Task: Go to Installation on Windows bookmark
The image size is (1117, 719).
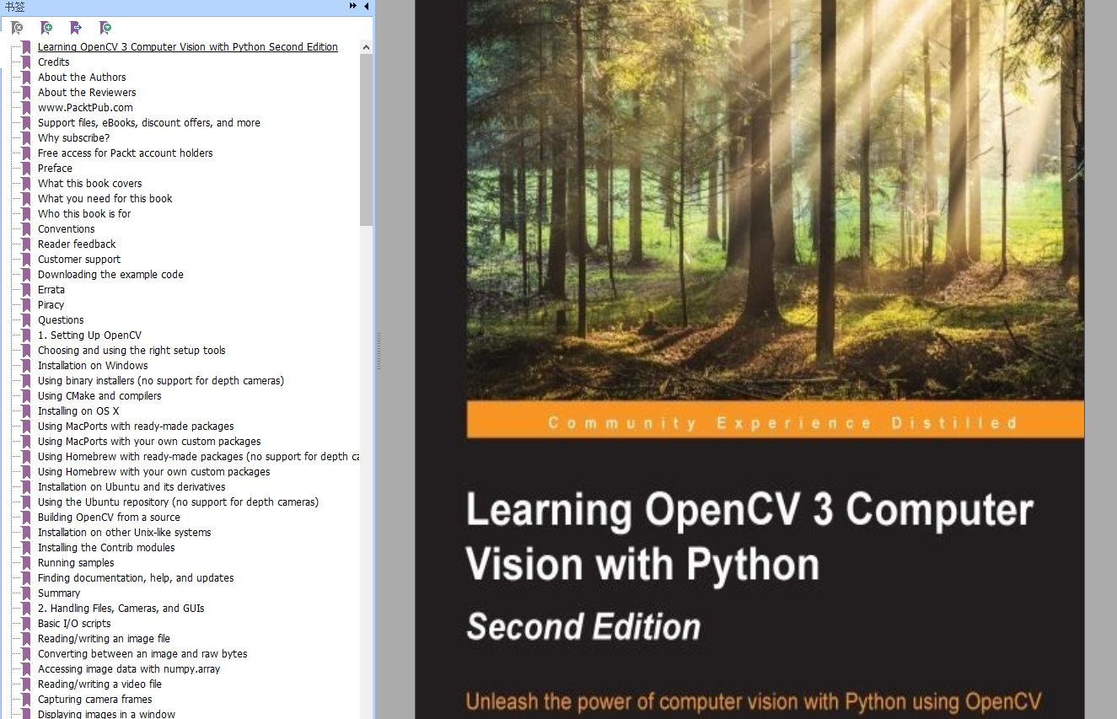Action: click(x=93, y=366)
